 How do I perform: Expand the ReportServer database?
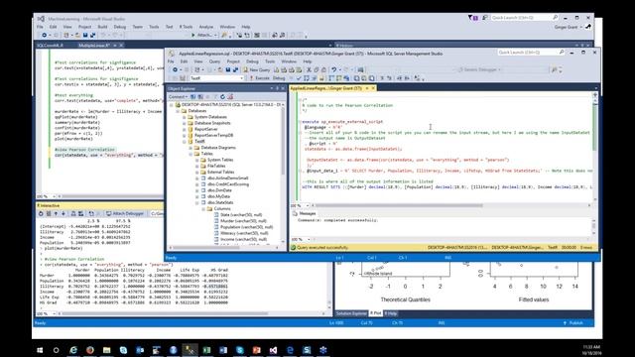tap(185, 129)
